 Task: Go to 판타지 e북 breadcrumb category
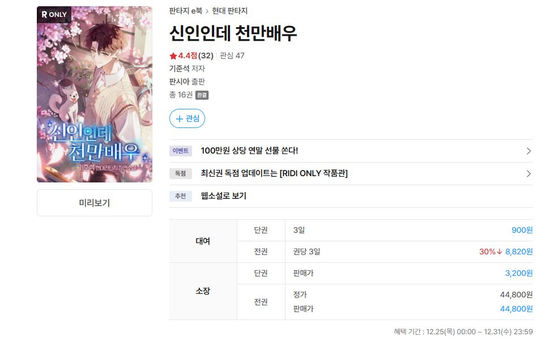pos(186,11)
